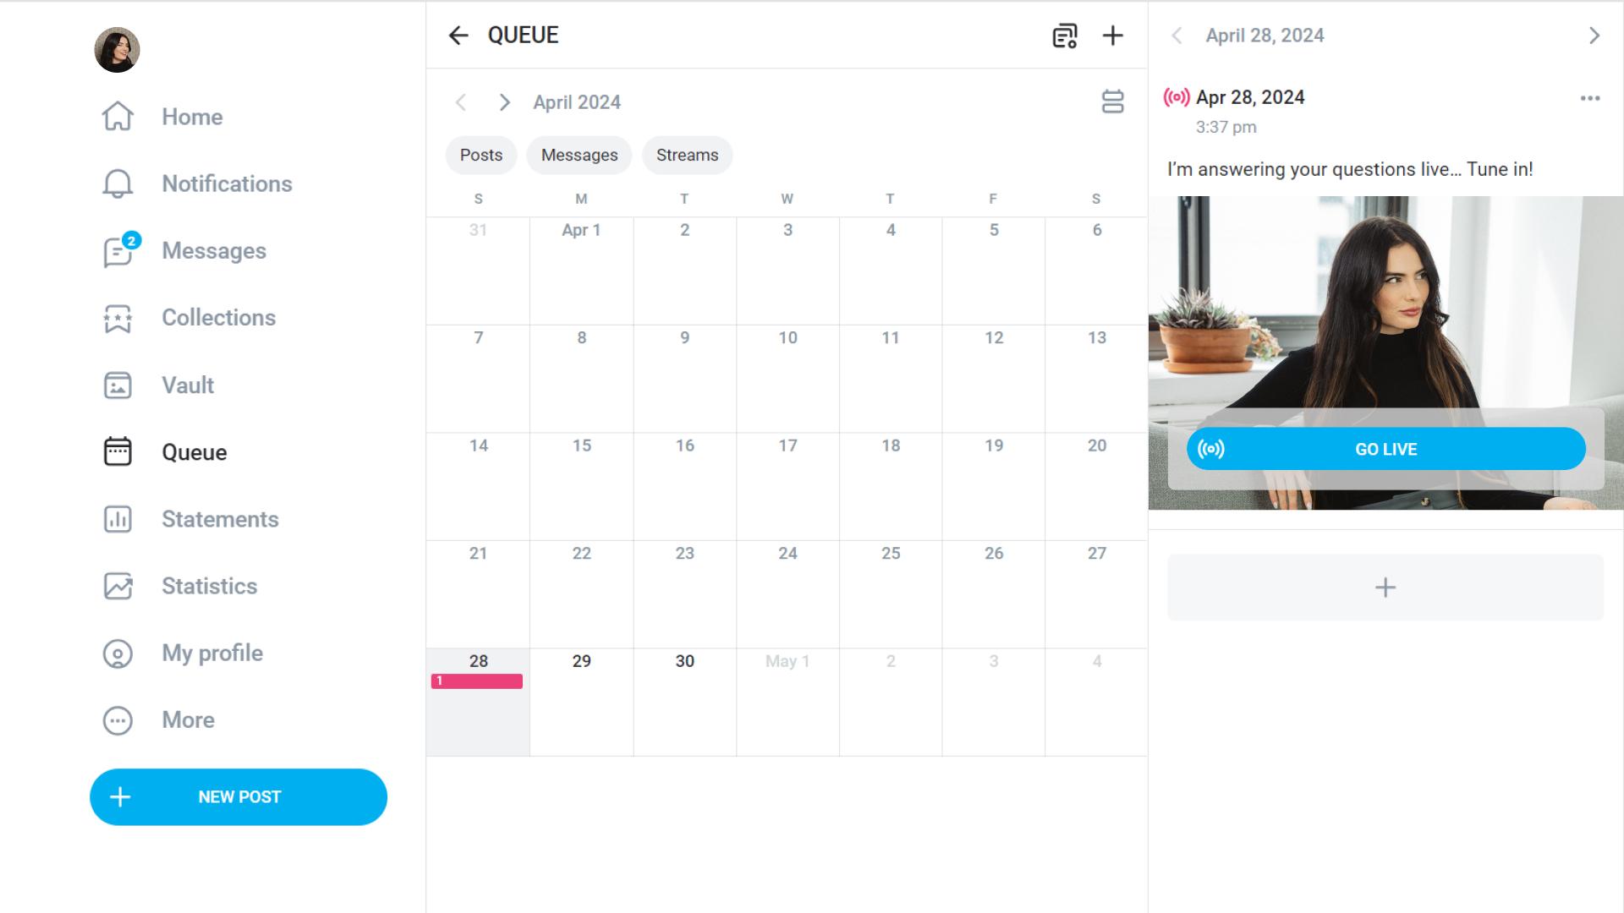The height and width of the screenshot is (913, 1624).
Task: Select the Posts tab in Queue
Action: pyautogui.click(x=480, y=155)
